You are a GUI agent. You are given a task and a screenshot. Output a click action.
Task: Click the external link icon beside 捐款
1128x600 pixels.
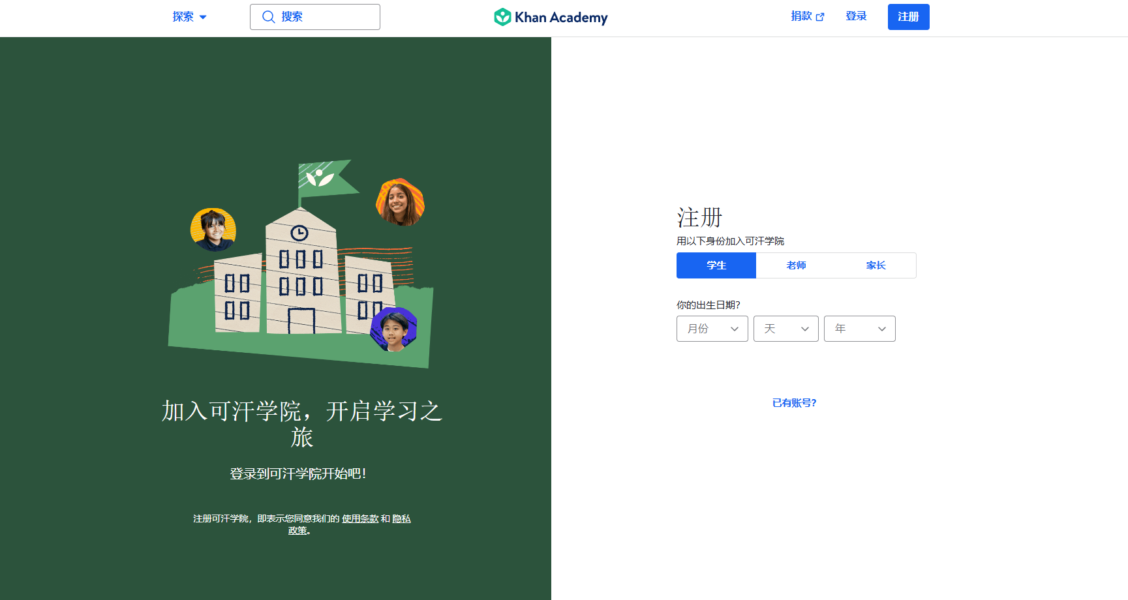coord(820,17)
